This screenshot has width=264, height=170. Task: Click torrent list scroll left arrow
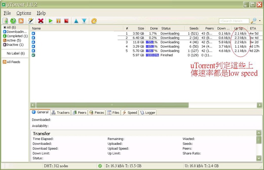coord(33,105)
